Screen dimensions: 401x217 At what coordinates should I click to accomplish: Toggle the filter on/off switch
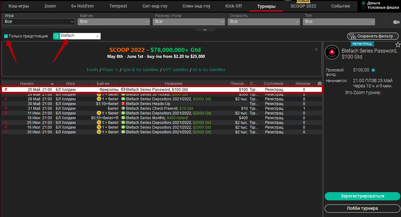396,22
